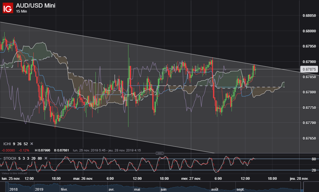This screenshot has height=192, width=319.
Task: Open STOCH 5 3 3 indicator settings
Action: point(22,158)
